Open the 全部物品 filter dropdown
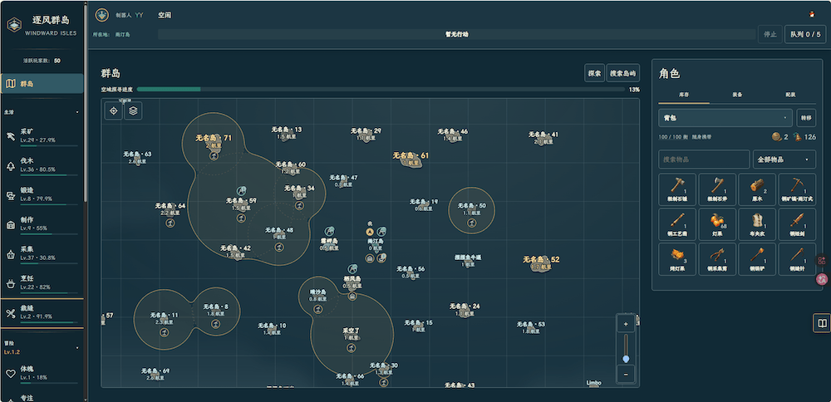 click(x=784, y=159)
